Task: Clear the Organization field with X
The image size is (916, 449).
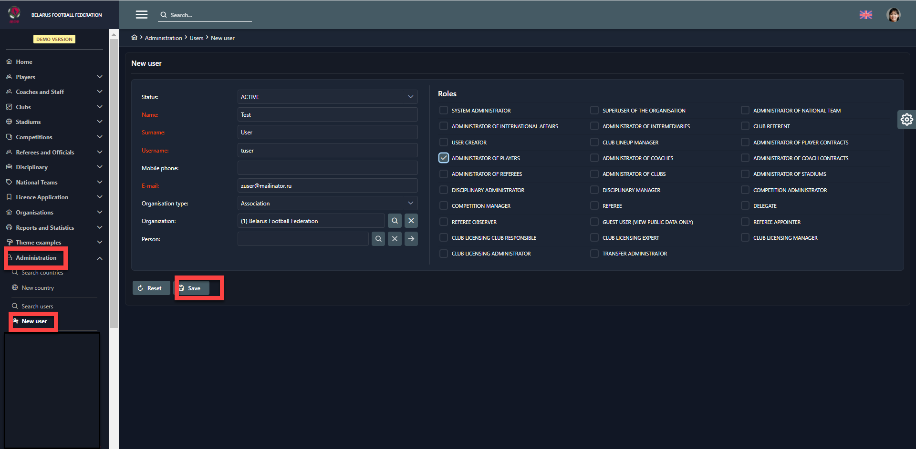Action: [x=411, y=221]
